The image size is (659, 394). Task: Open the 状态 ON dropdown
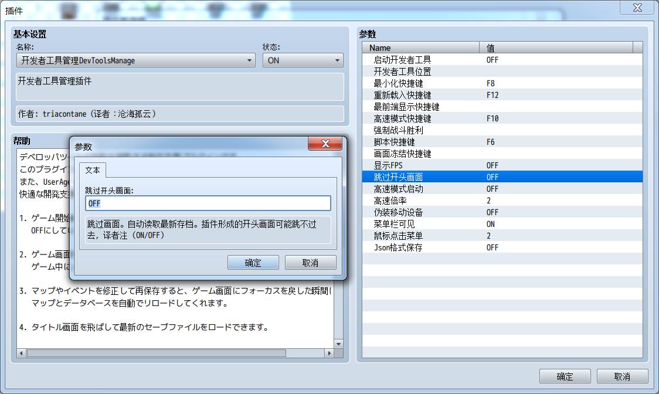pyautogui.click(x=303, y=60)
